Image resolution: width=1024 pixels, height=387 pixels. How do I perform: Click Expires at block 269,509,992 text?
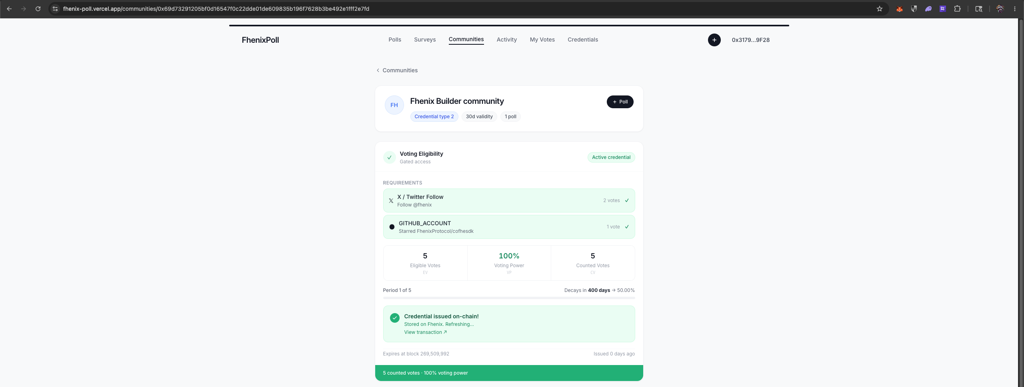416,354
